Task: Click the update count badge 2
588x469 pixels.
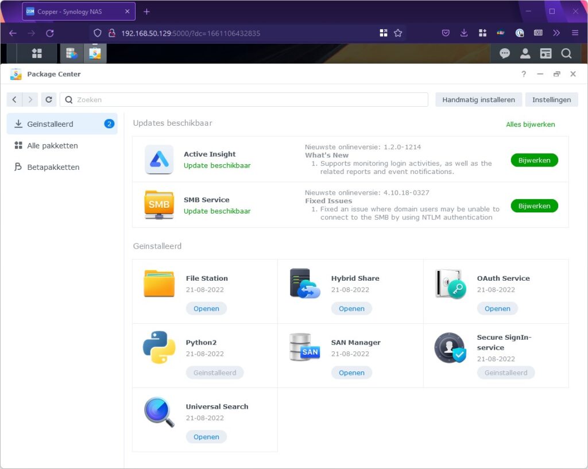Action: coord(109,124)
